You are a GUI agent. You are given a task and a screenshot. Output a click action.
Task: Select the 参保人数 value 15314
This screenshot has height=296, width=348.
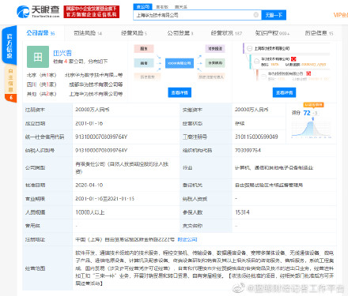pyautogui.click(x=242, y=212)
